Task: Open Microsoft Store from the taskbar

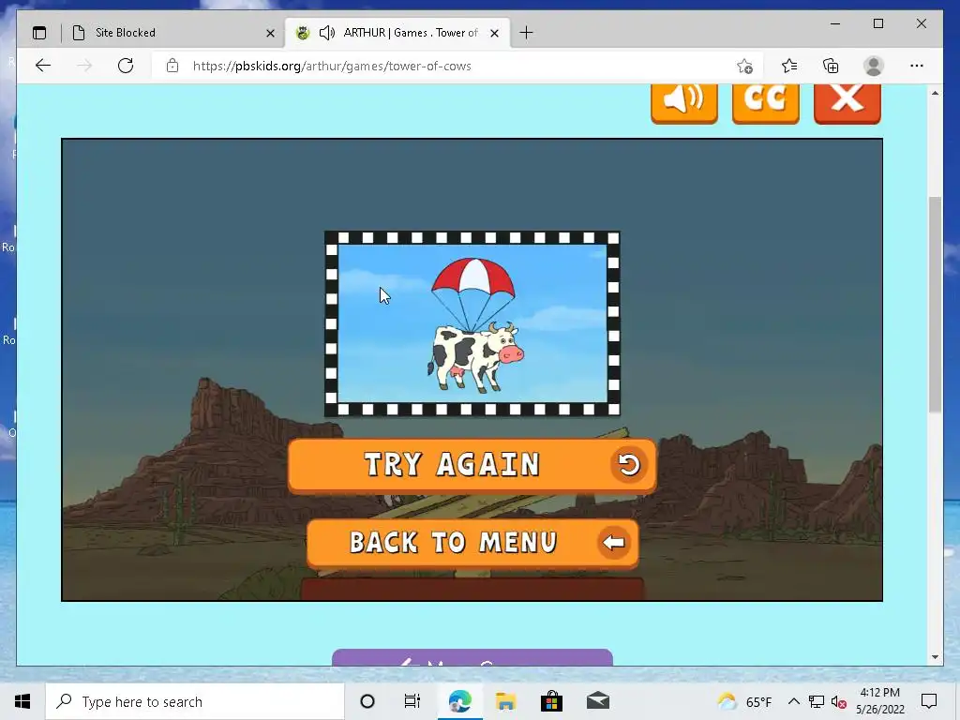Action: 551,701
